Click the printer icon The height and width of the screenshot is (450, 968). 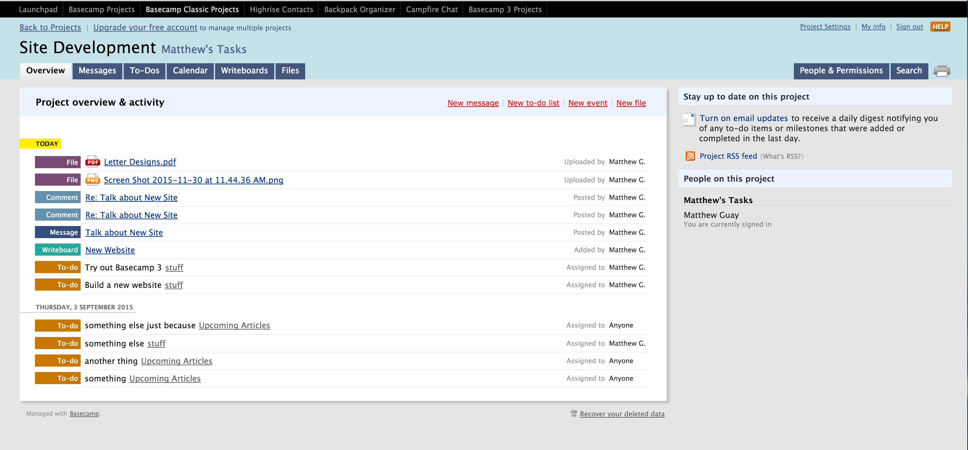pos(942,71)
